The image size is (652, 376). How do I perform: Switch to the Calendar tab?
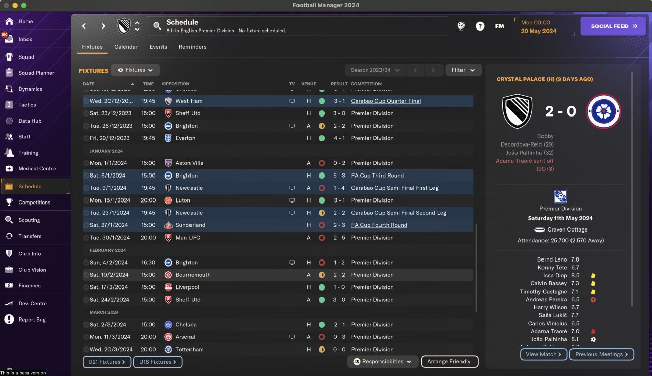[x=126, y=47]
